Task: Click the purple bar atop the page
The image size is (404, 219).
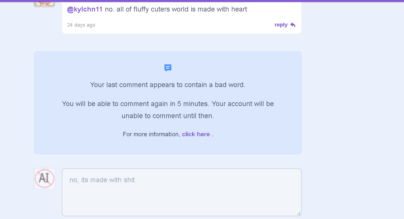Action: coord(202,1)
